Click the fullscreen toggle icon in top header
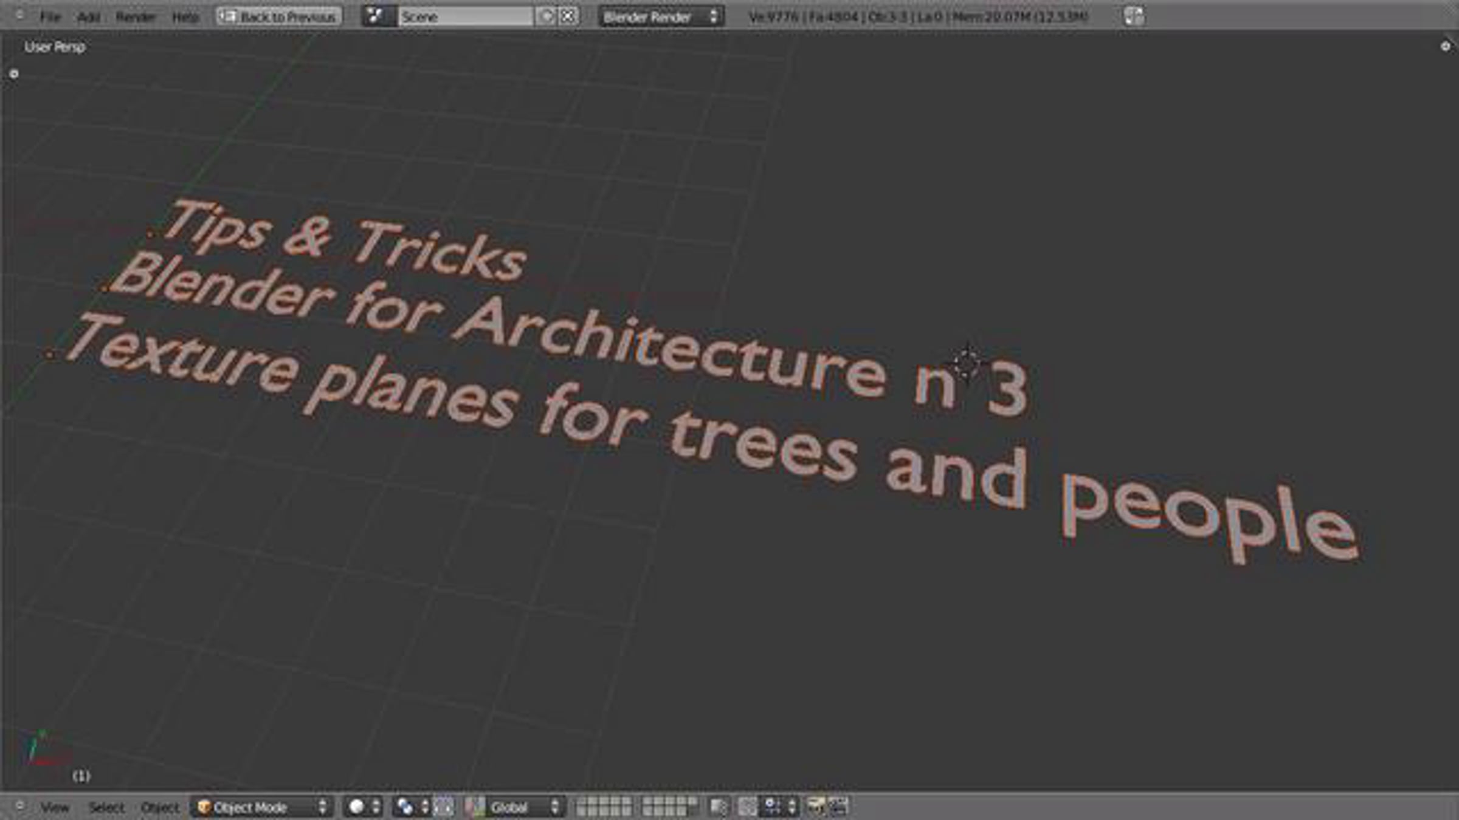This screenshot has height=820, width=1459. 1134,16
